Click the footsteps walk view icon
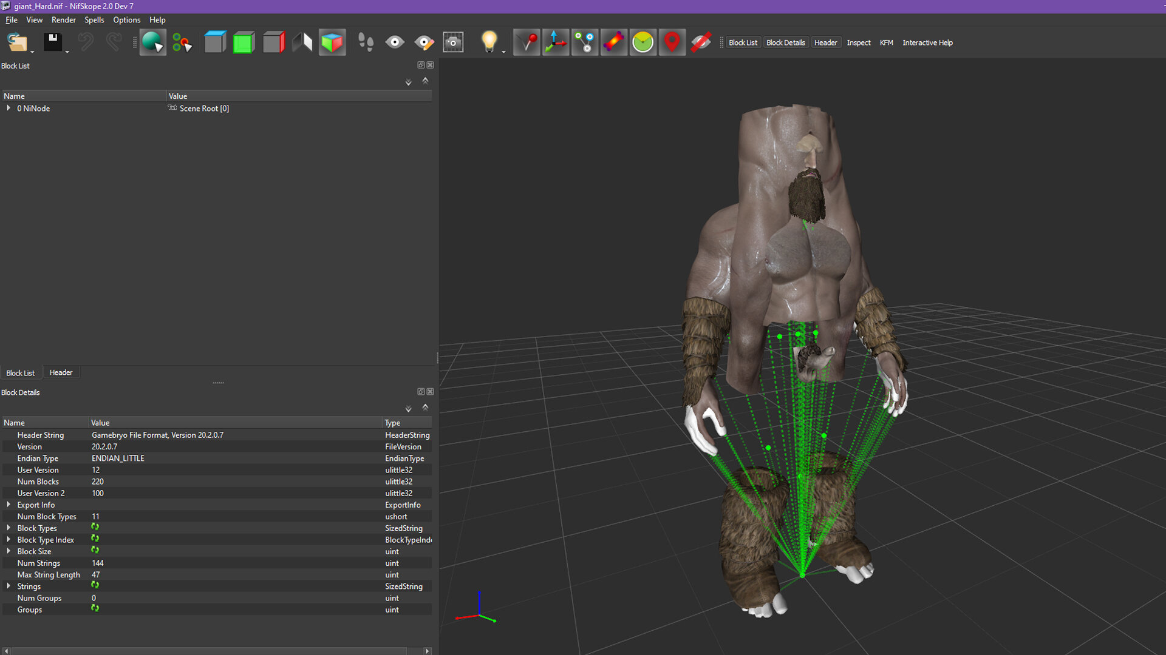This screenshot has width=1166, height=655. click(366, 42)
